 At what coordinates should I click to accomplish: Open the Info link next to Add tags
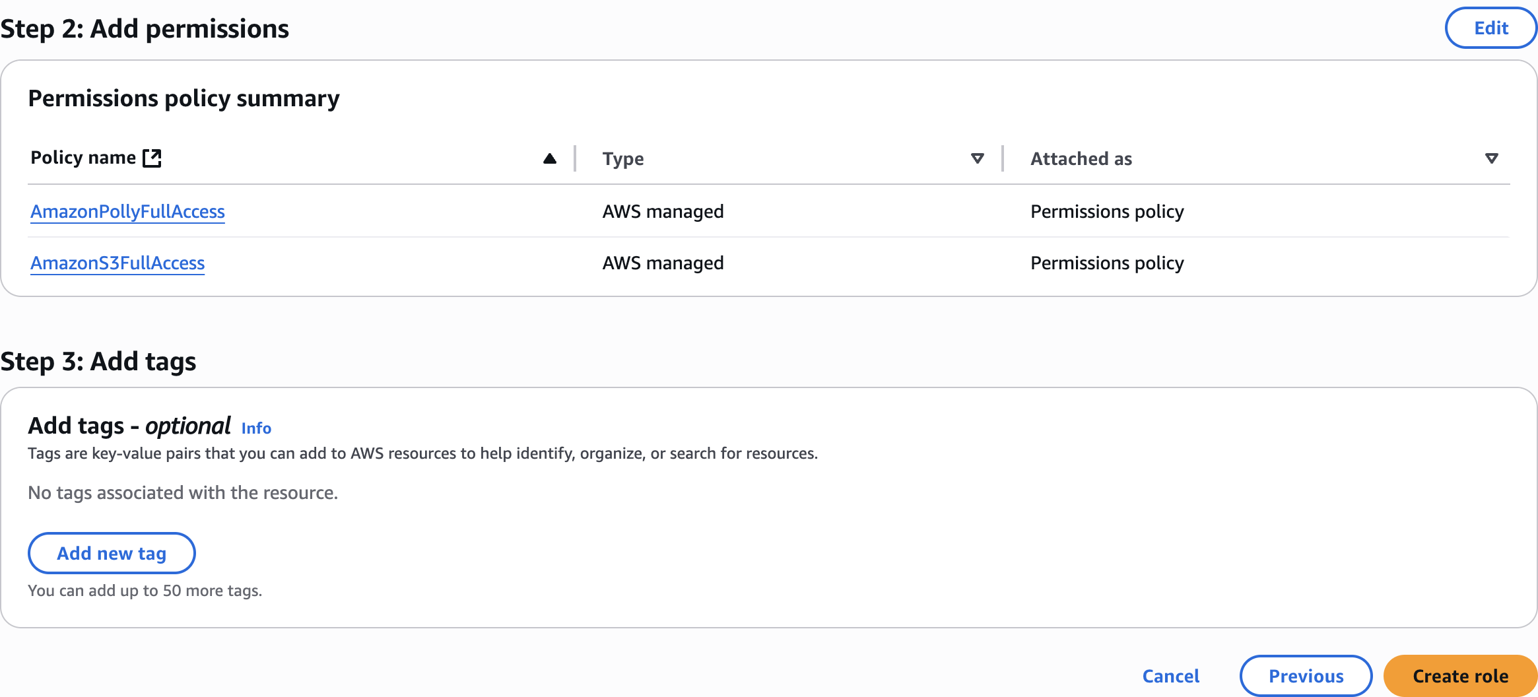(x=256, y=428)
